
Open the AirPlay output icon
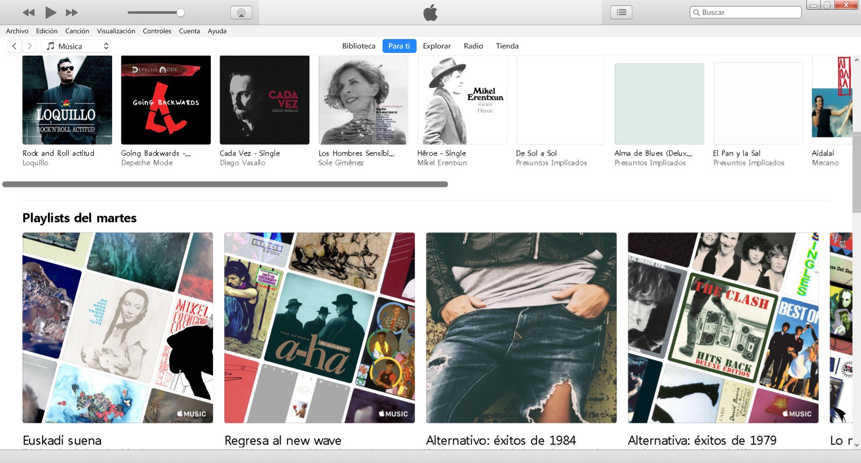pos(241,13)
